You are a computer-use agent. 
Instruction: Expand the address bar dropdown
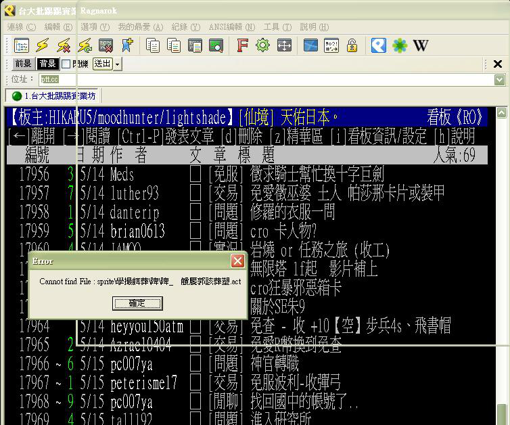click(x=500, y=80)
